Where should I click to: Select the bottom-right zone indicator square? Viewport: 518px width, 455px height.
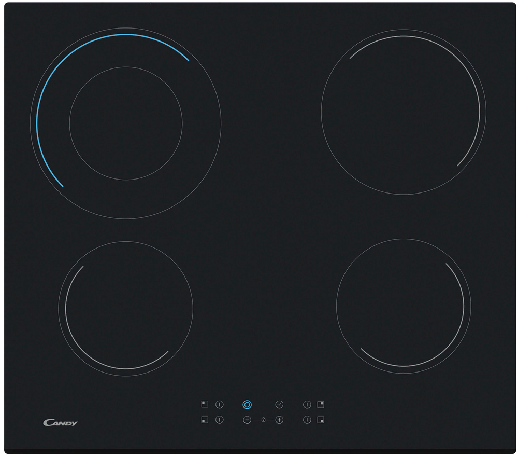pos(321,420)
